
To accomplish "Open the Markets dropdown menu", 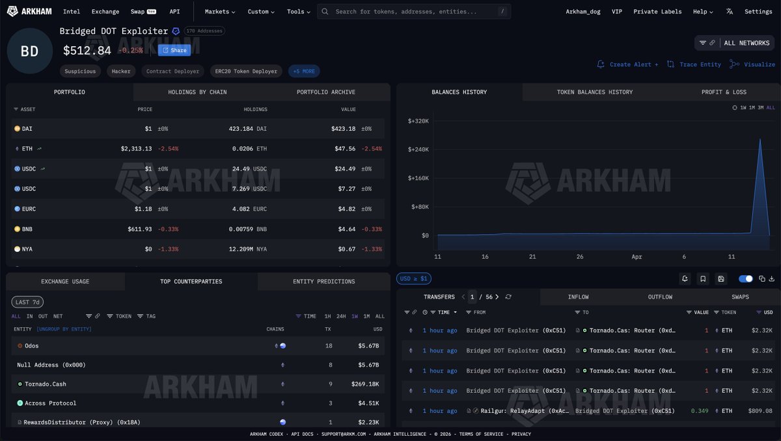I will click(220, 12).
